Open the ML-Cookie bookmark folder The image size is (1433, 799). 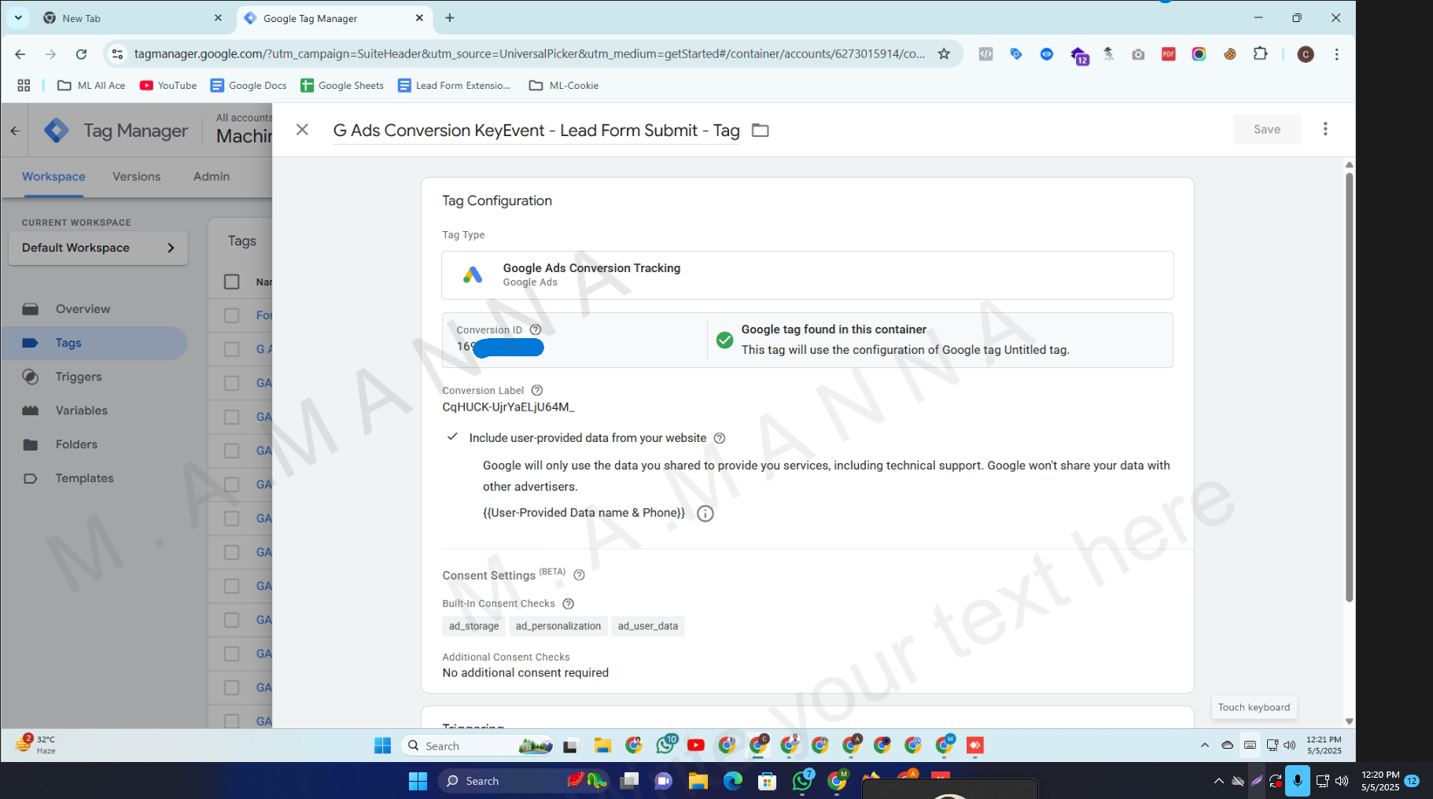564,86
